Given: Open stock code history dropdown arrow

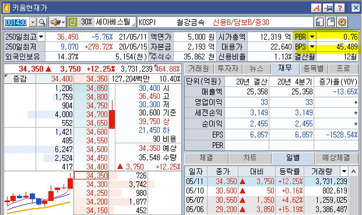Looking at the screenshot, I should tap(33, 22).
